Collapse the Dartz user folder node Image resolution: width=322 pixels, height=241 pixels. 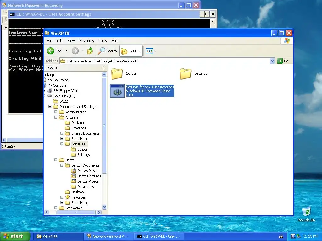tap(56, 160)
